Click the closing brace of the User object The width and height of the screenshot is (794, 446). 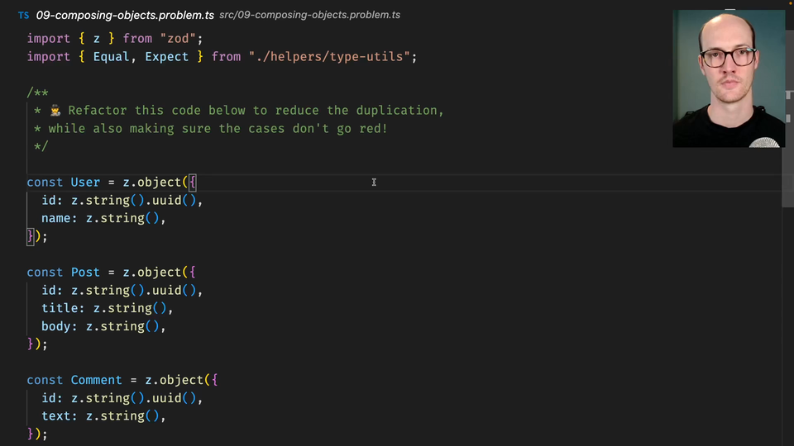tap(31, 237)
